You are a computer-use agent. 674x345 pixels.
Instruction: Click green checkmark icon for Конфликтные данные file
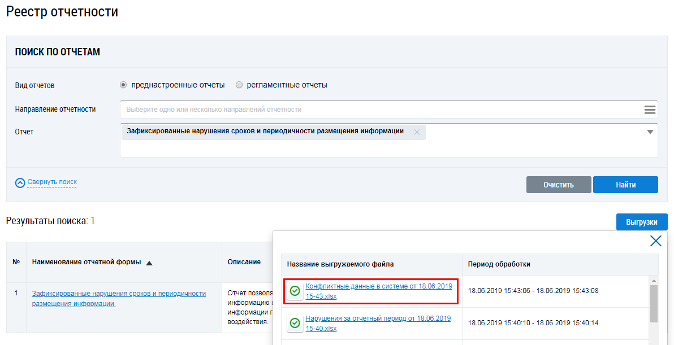[x=295, y=291]
